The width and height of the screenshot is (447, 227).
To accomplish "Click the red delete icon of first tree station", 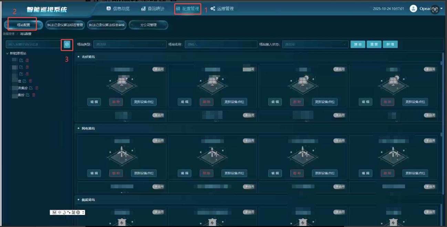I will [27, 60].
